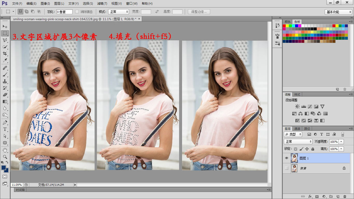
Task: Add a Brightness/Contrast adjustment
Action: coord(297,106)
